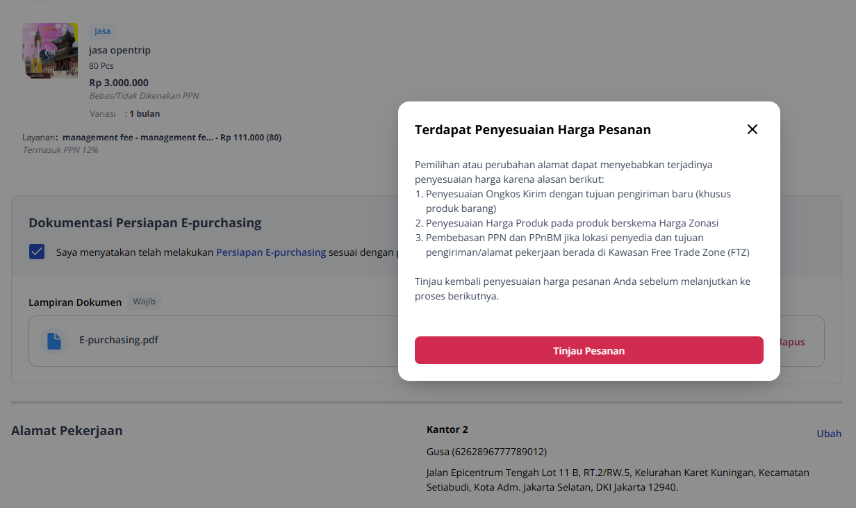Click the Wajib badge beside Lampiran Dokumen
Image resolution: width=856 pixels, height=508 pixels.
pyautogui.click(x=145, y=302)
